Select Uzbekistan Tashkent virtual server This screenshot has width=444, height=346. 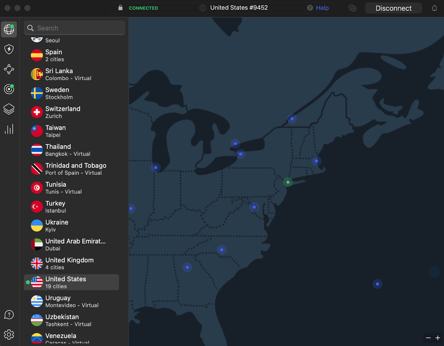[x=72, y=320]
